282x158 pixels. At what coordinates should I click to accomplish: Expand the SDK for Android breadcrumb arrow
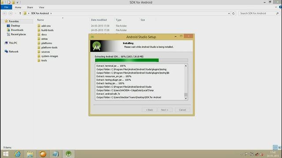[x=51, y=13]
